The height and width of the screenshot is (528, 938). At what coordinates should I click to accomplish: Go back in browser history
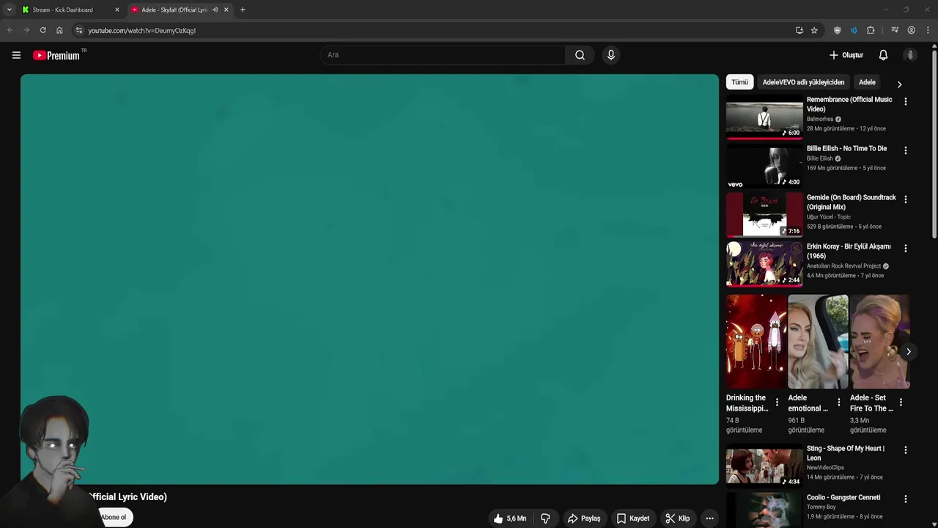point(10,30)
